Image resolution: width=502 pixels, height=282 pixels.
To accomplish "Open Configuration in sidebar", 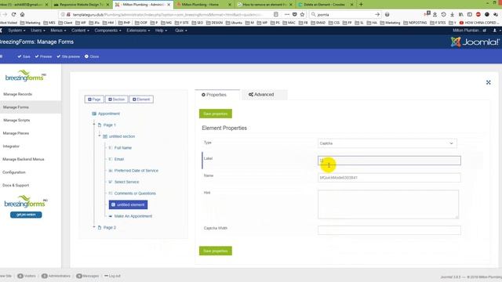I will [x=14, y=172].
